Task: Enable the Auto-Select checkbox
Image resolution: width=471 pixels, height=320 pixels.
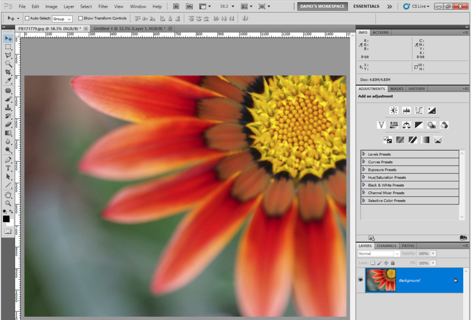Action: 27,18
